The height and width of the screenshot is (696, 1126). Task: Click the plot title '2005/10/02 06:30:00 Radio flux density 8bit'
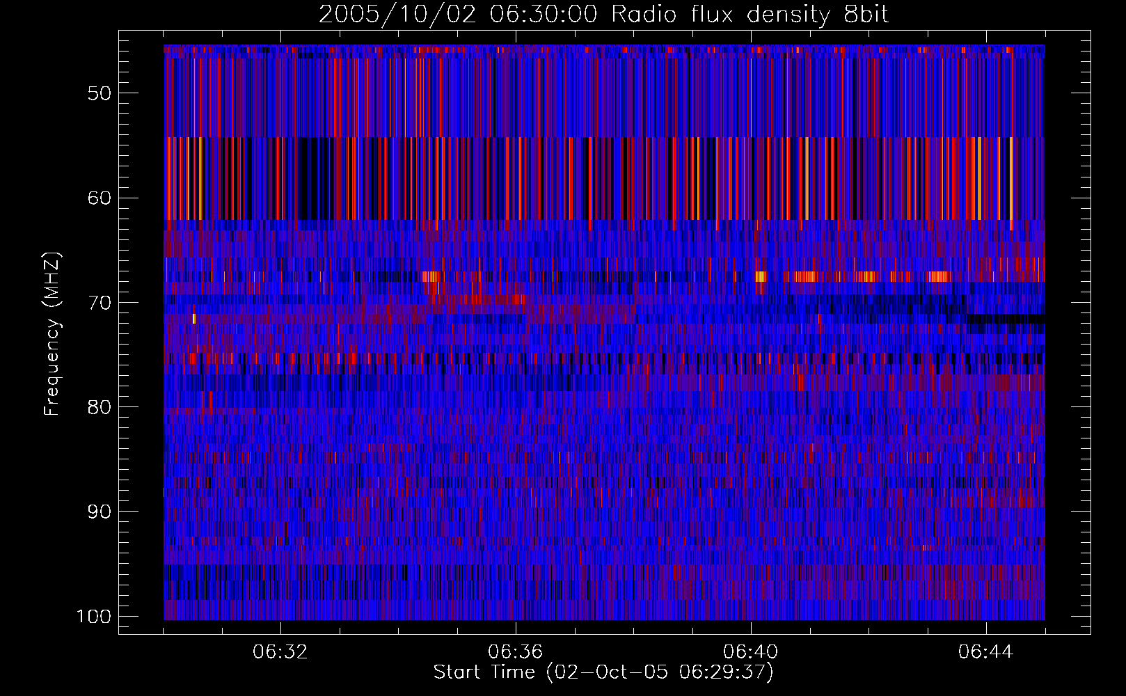(x=603, y=15)
